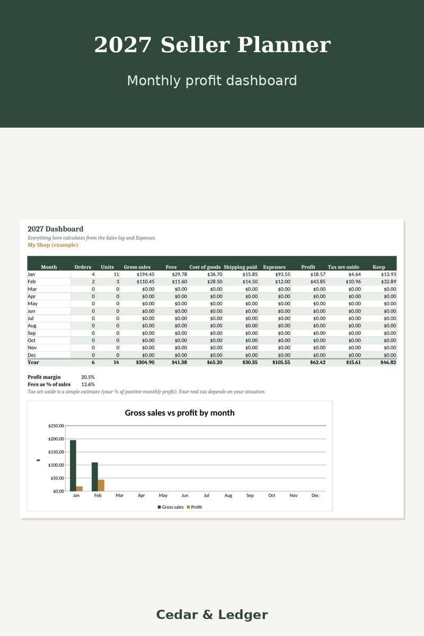Image resolution: width=424 pixels, height=636 pixels.
Task: Select Year expenses total $105.55
Action: point(281,363)
